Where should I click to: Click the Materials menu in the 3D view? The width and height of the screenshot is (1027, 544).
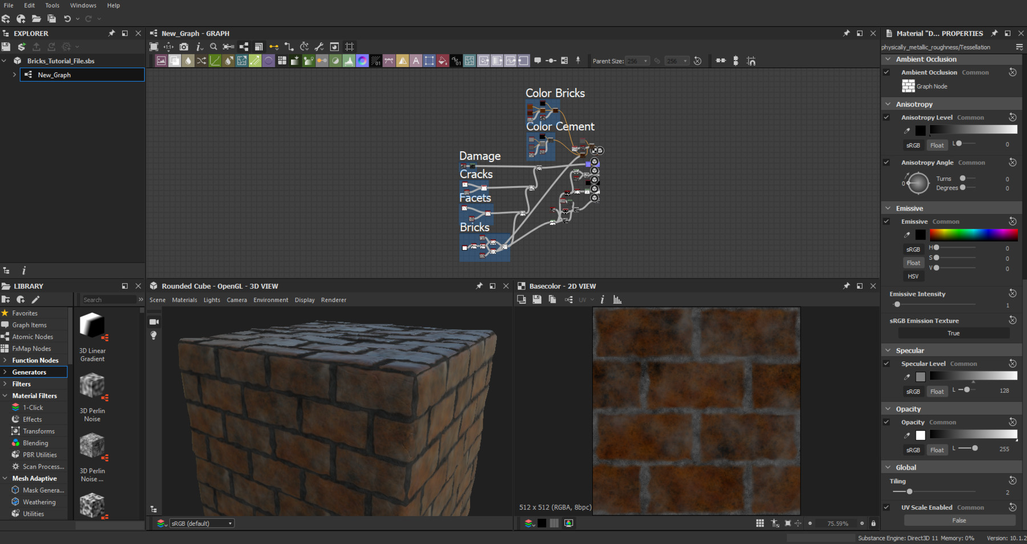click(184, 300)
